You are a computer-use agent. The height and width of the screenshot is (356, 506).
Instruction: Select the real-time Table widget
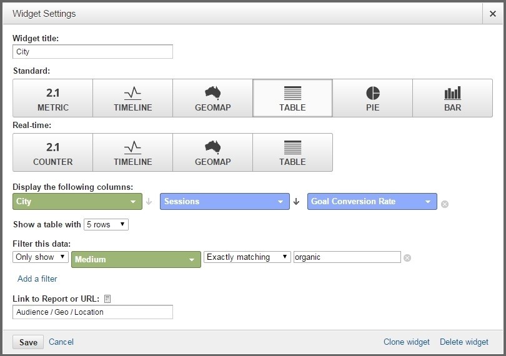click(292, 153)
